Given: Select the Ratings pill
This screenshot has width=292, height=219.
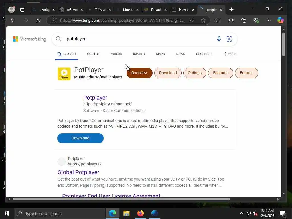Looking at the screenshot, I should pyautogui.click(x=195, y=73).
